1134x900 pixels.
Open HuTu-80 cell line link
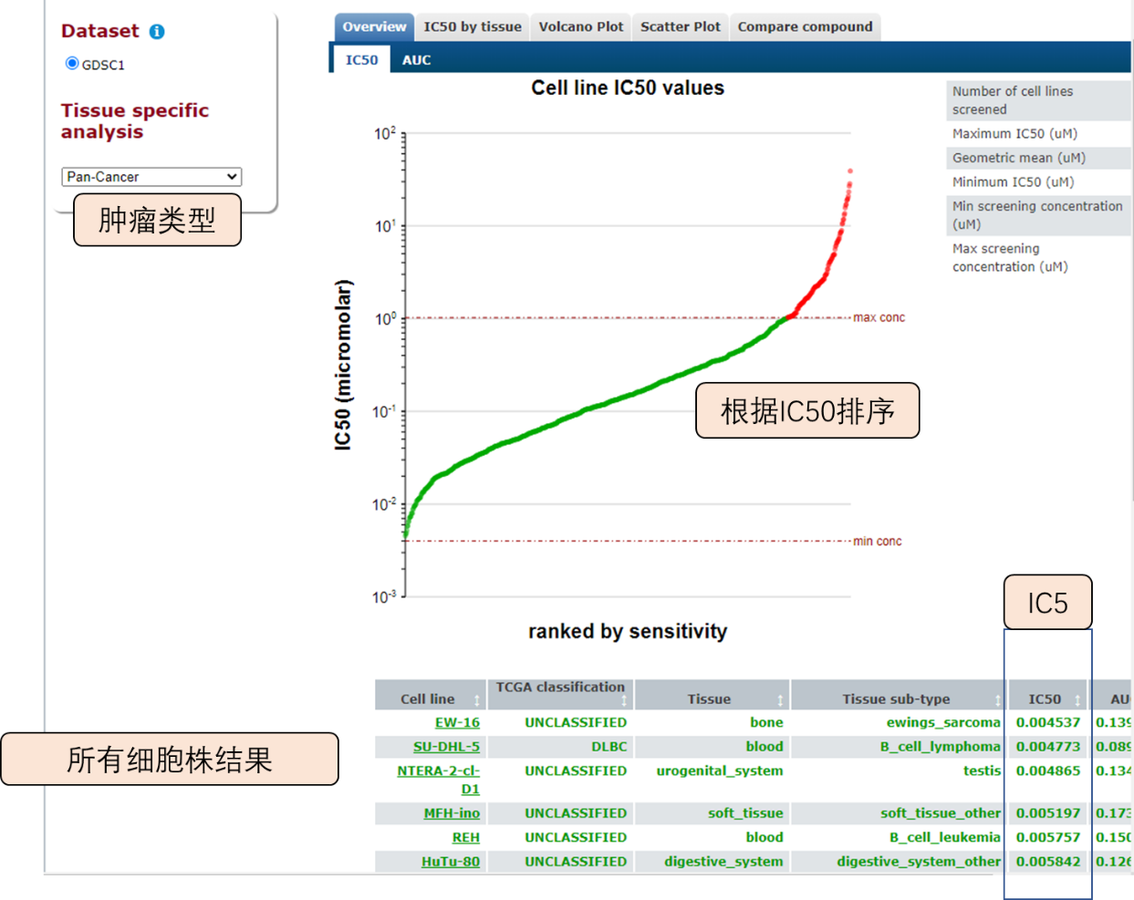point(451,861)
